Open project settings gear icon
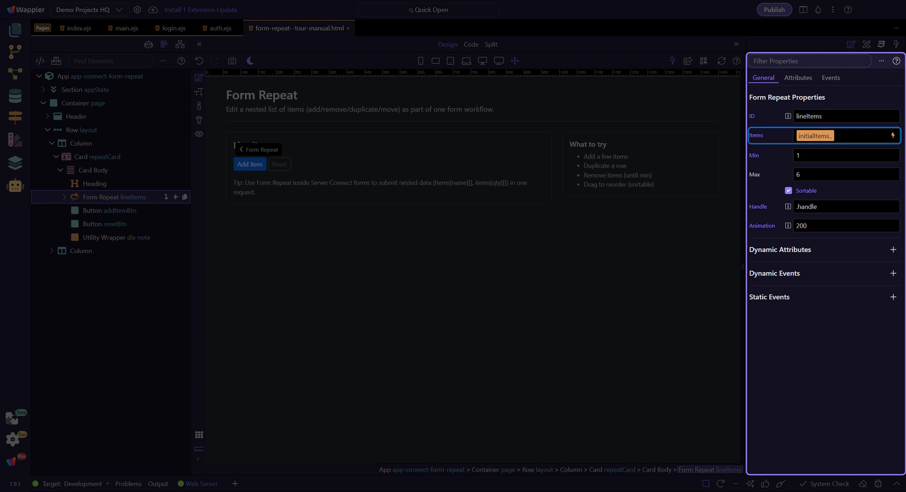Screen dimensions: 906x492 137,9
